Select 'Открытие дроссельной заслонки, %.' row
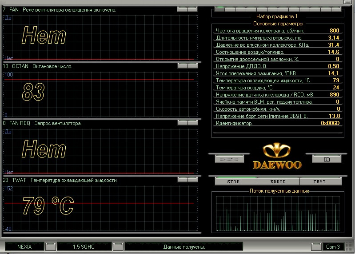The height and width of the screenshot is (254, 355). click(278, 59)
